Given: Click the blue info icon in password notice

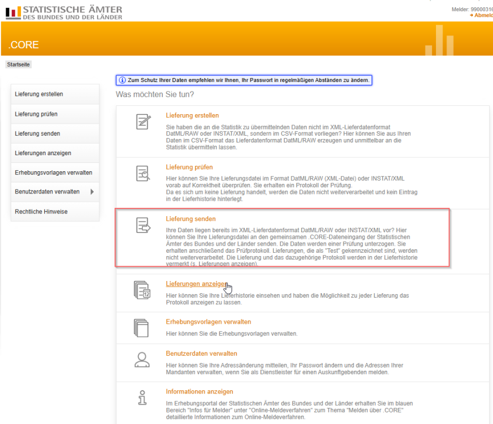Looking at the screenshot, I should tap(122, 80).
